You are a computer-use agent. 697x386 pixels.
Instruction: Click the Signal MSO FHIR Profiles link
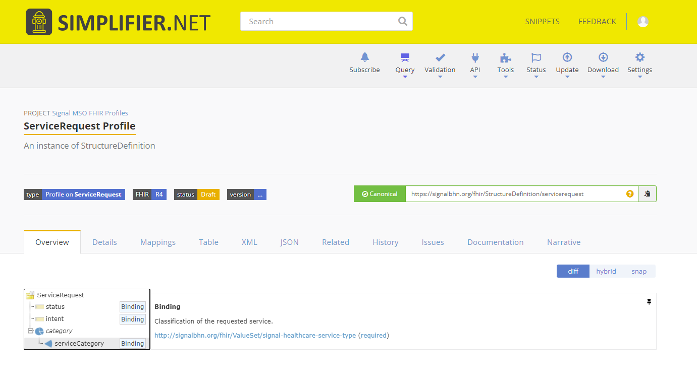[89, 113]
